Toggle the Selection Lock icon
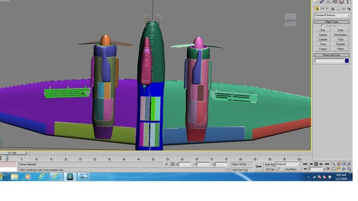Image resolution: width=358 pixels, height=201 pixels. pyautogui.click(x=166, y=164)
